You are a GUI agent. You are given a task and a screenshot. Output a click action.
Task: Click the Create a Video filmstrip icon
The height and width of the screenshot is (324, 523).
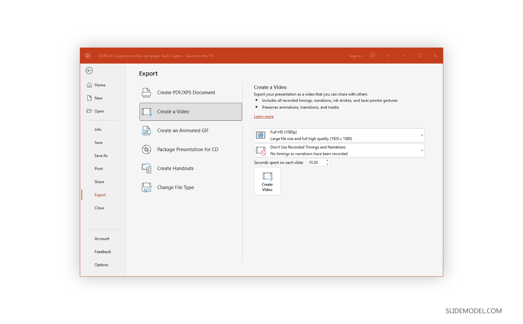point(146,112)
